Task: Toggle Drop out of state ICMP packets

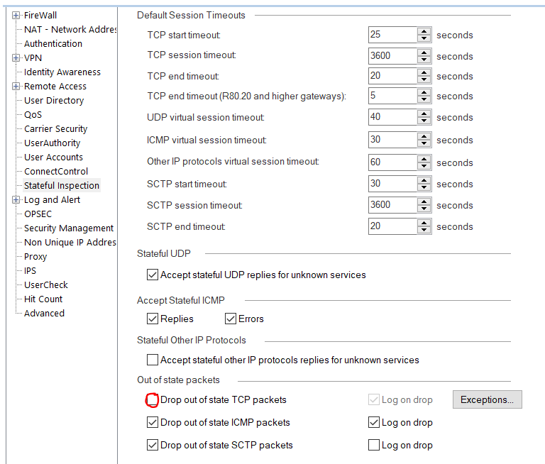Action: click(152, 423)
